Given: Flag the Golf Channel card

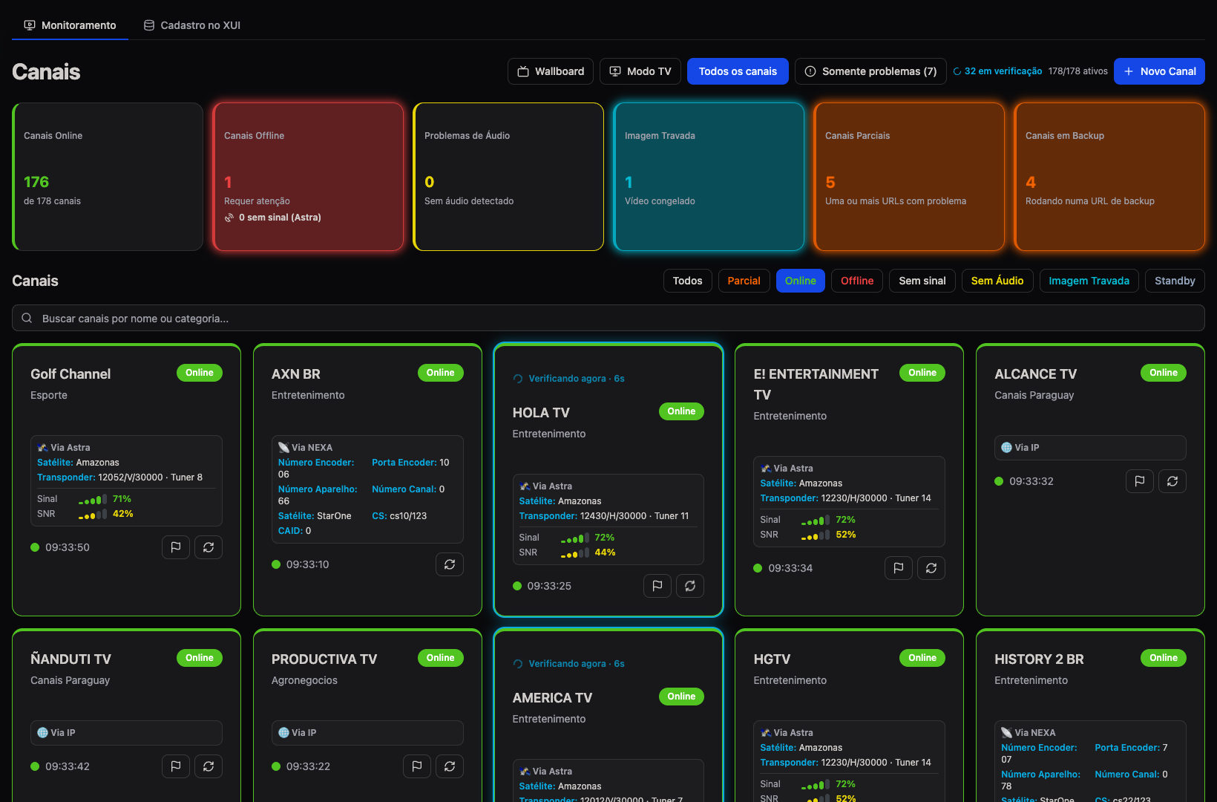Looking at the screenshot, I should 176,547.
